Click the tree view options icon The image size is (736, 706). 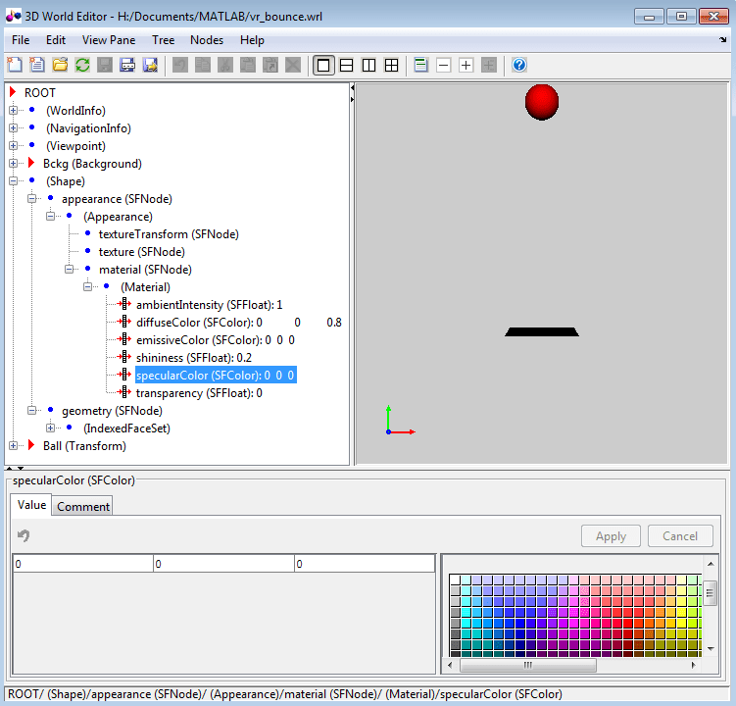[x=421, y=65]
